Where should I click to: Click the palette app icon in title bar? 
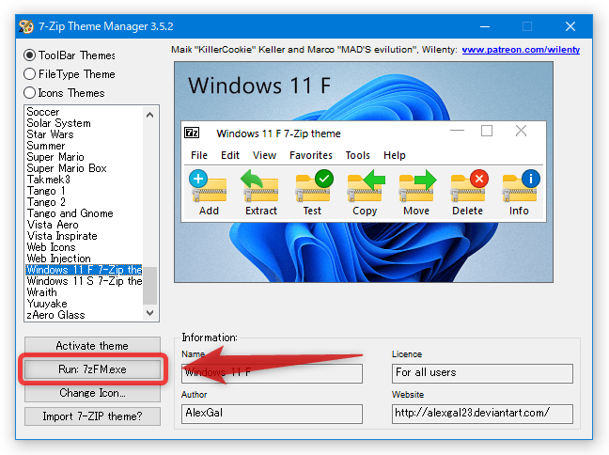pos(26,26)
